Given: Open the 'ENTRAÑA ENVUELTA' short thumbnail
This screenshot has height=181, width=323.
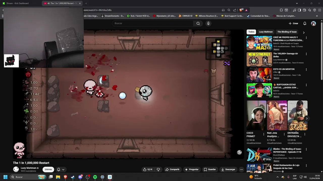Looking at the screenshot, I should (298, 115).
